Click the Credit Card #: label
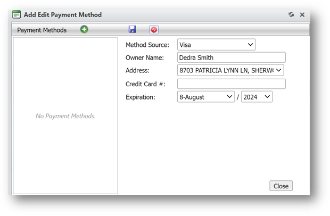The width and height of the screenshot is (330, 216). 145,84
